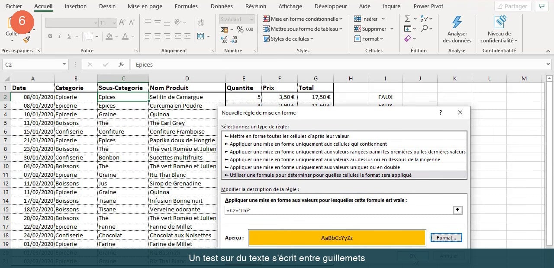Click the Bold G icon
Image resolution: width=554 pixels, height=268 pixels.
[50, 36]
